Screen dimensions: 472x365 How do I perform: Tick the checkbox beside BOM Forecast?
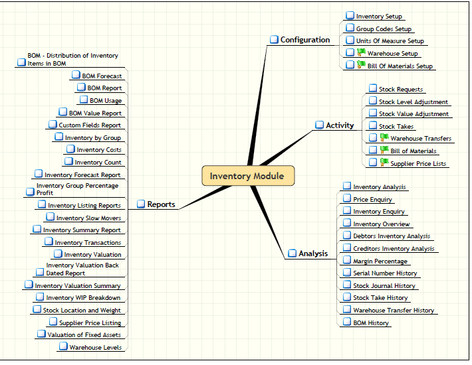point(76,76)
